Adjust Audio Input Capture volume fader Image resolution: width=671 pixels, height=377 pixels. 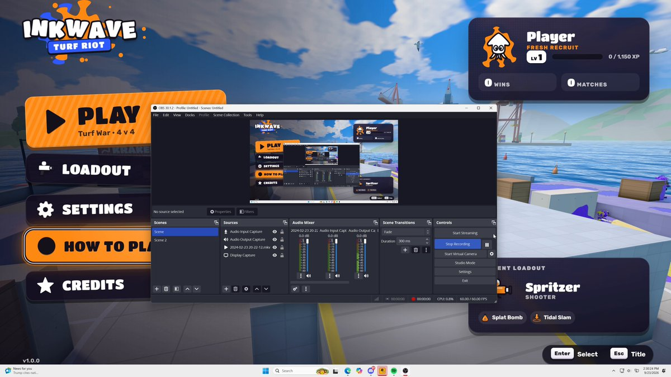(336, 241)
